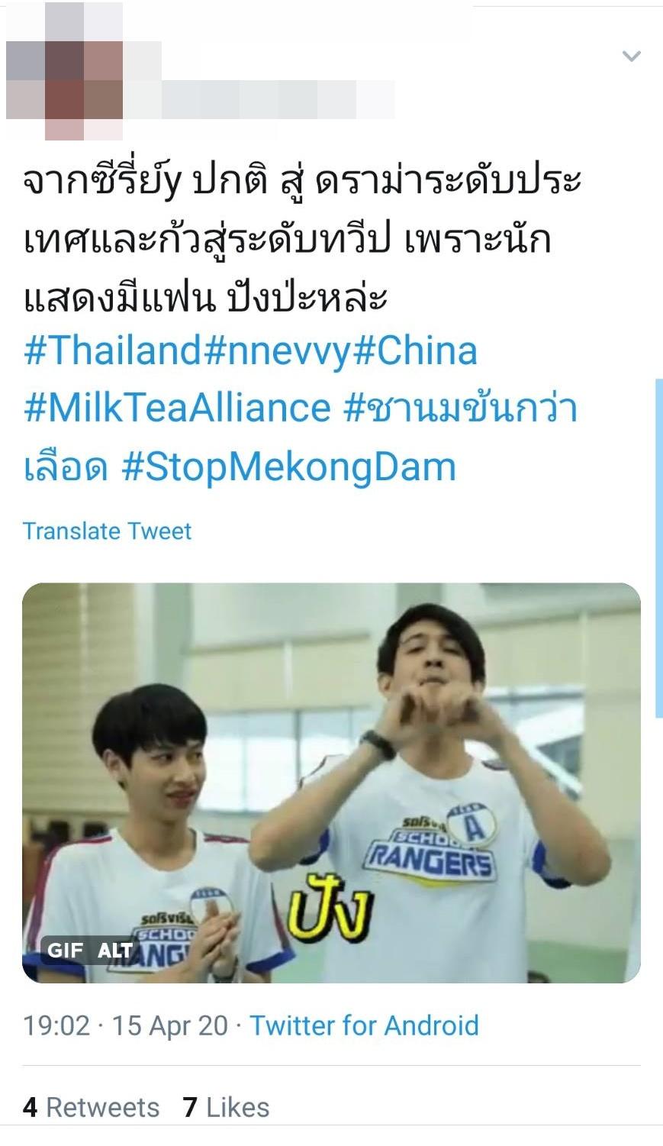
Task: Click the blue scrollbar on the right edge
Action: tap(658, 548)
